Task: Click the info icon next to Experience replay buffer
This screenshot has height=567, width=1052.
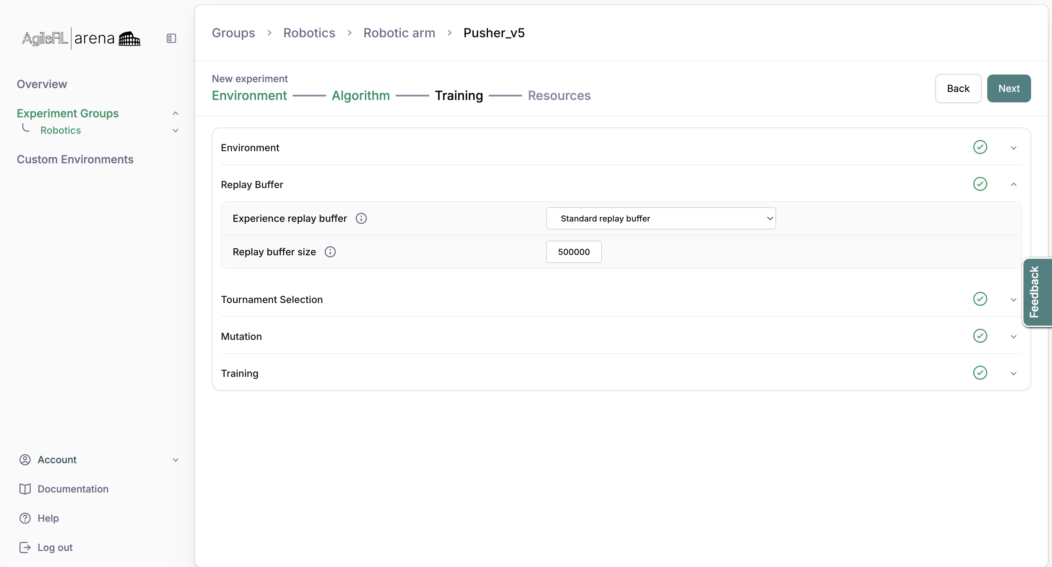Action: [x=361, y=218]
